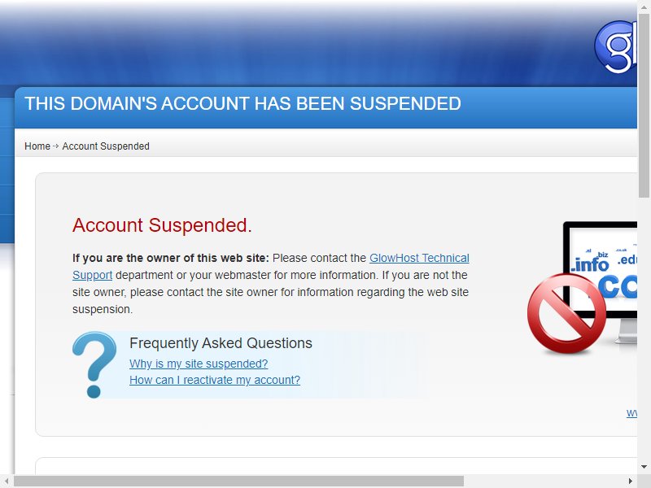Screen dimensions: 651x488
Task: Click the GlowHost globe logo
Action: [616, 47]
